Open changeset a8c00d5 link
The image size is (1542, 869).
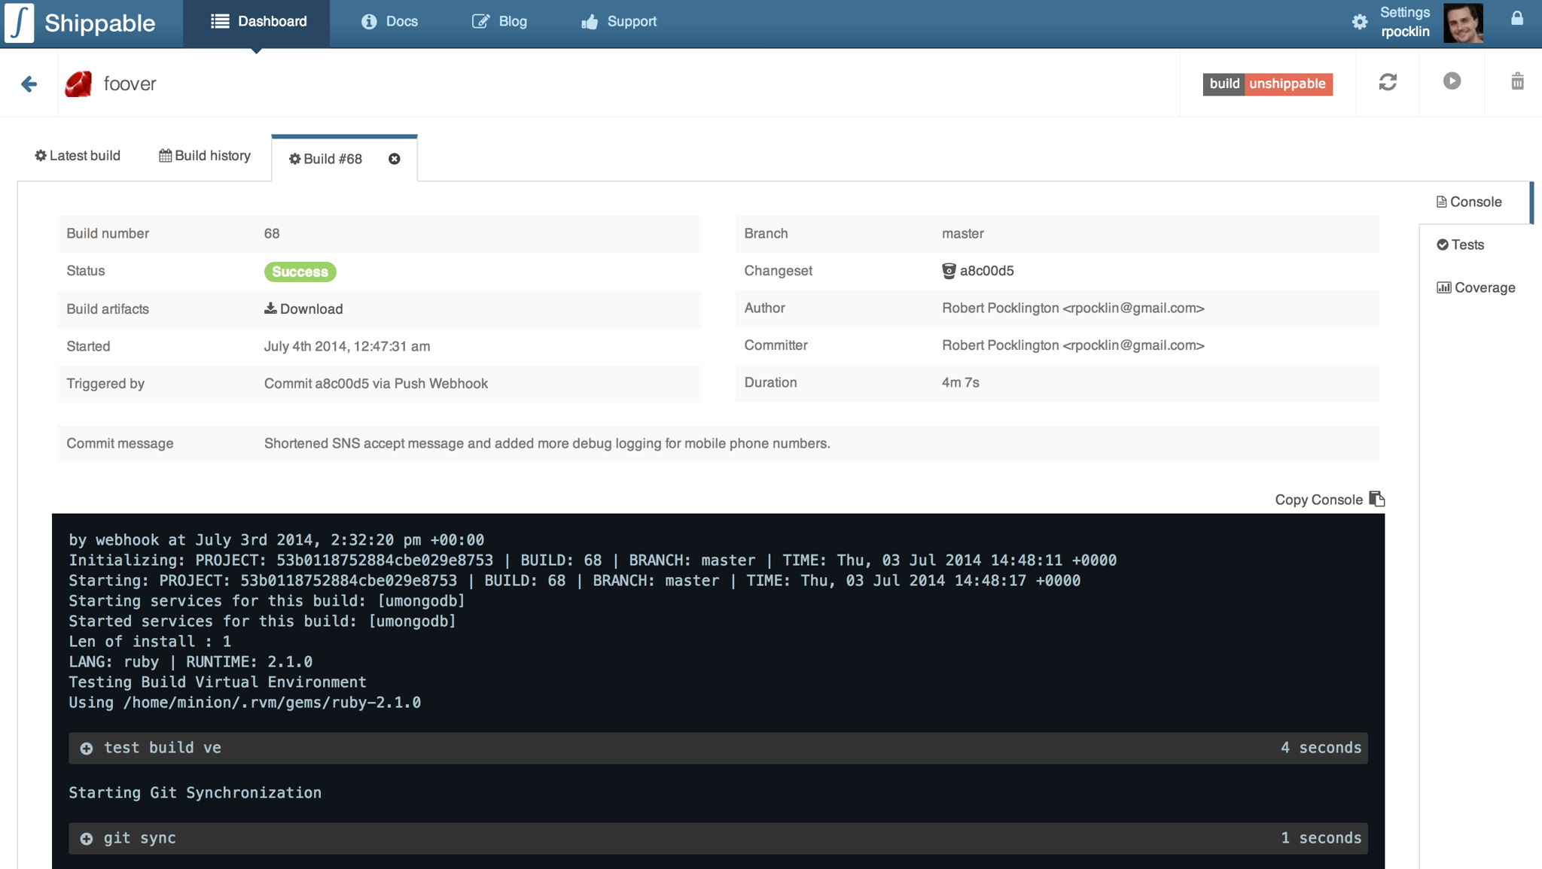click(978, 271)
